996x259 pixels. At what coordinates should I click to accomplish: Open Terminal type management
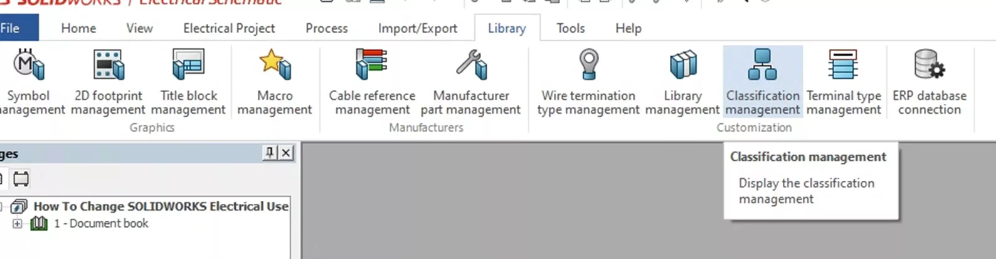pyautogui.click(x=844, y=82)
